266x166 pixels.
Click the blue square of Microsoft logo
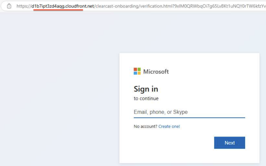tap(135, 73)
